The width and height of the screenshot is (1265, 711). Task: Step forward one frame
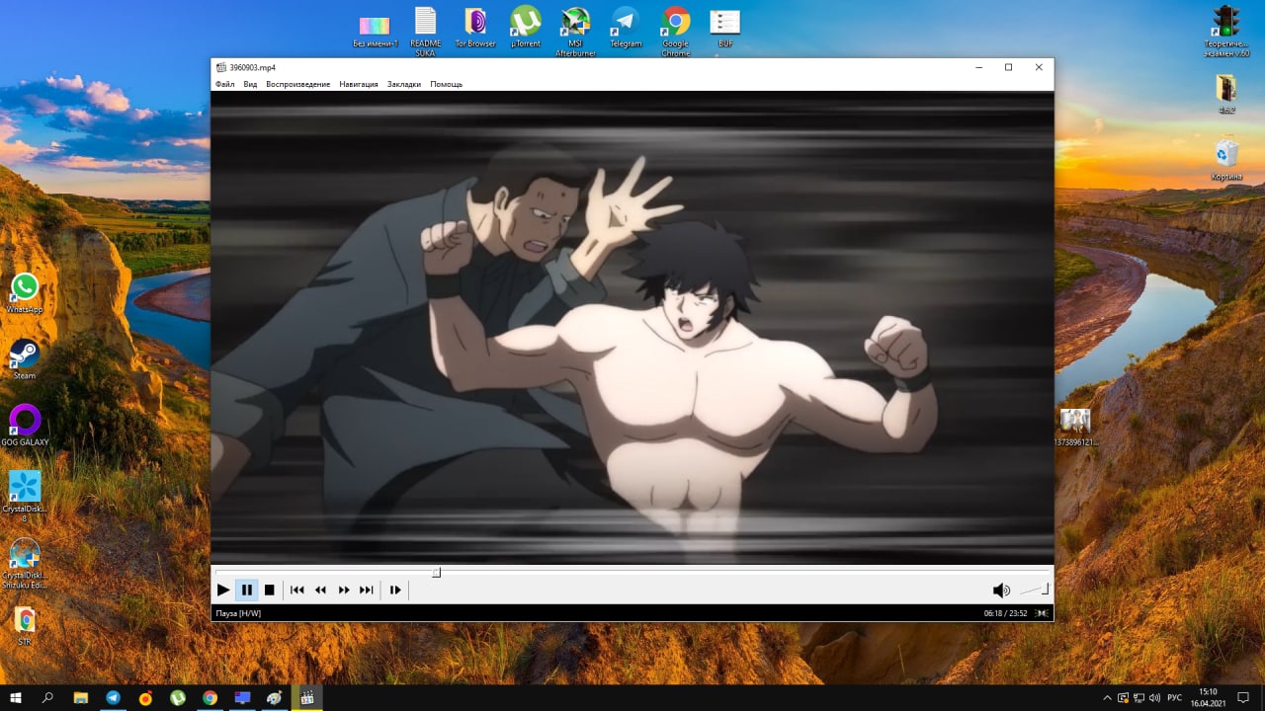(x=395, y=590)
